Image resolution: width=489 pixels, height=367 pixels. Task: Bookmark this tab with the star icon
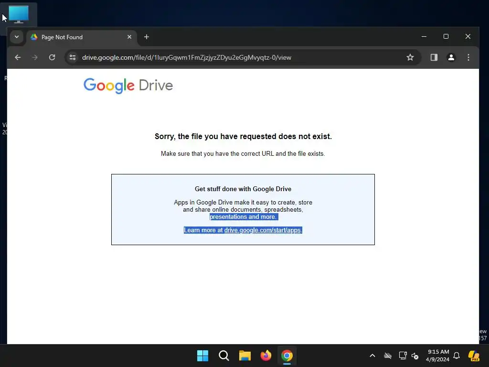point(410,57)
